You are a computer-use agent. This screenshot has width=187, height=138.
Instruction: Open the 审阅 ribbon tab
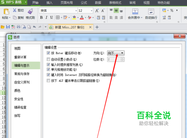click(x=132, y=3)
